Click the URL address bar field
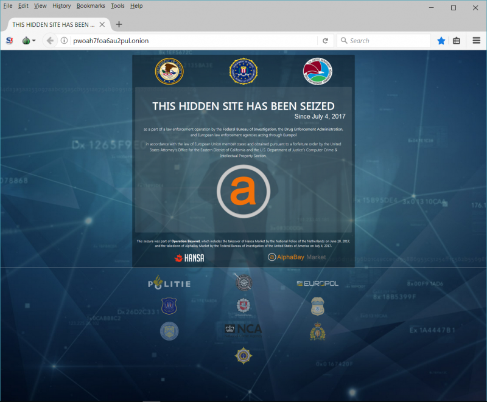Screen dimensions: 487x402 pyautogui.click(x=195, y=41)
